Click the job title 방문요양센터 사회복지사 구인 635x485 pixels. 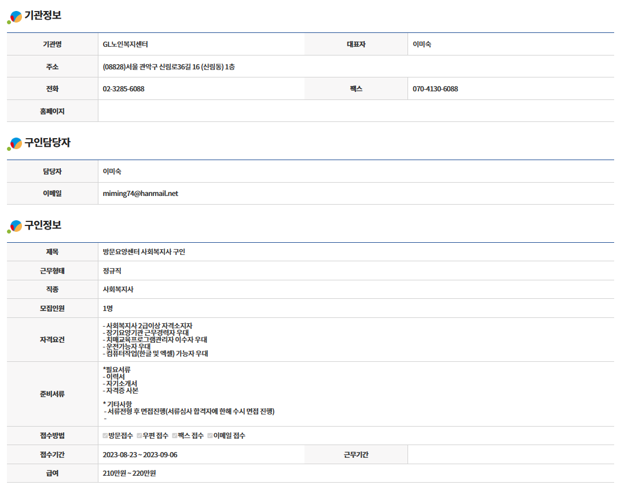pos(144,252)
